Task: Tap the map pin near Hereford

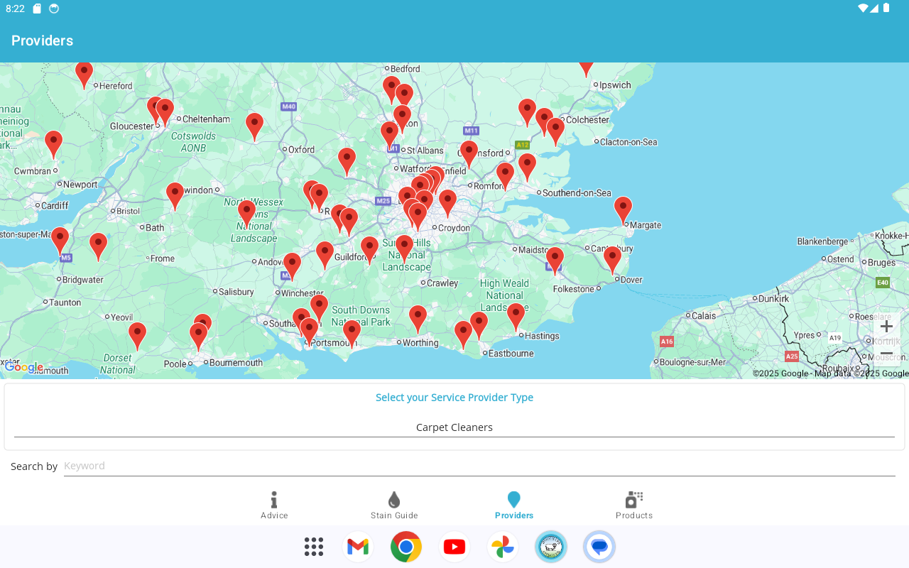Action: pos(85,73)
